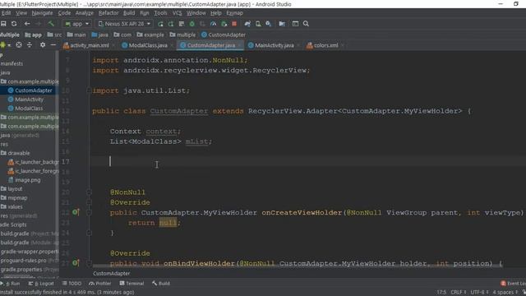Click the Rerun app icon in toolbar
Screen dimensions: 526x296
point(160,24)
